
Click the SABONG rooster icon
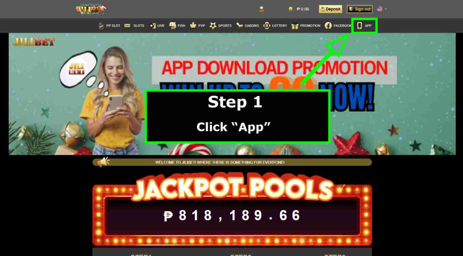point(240,26)
